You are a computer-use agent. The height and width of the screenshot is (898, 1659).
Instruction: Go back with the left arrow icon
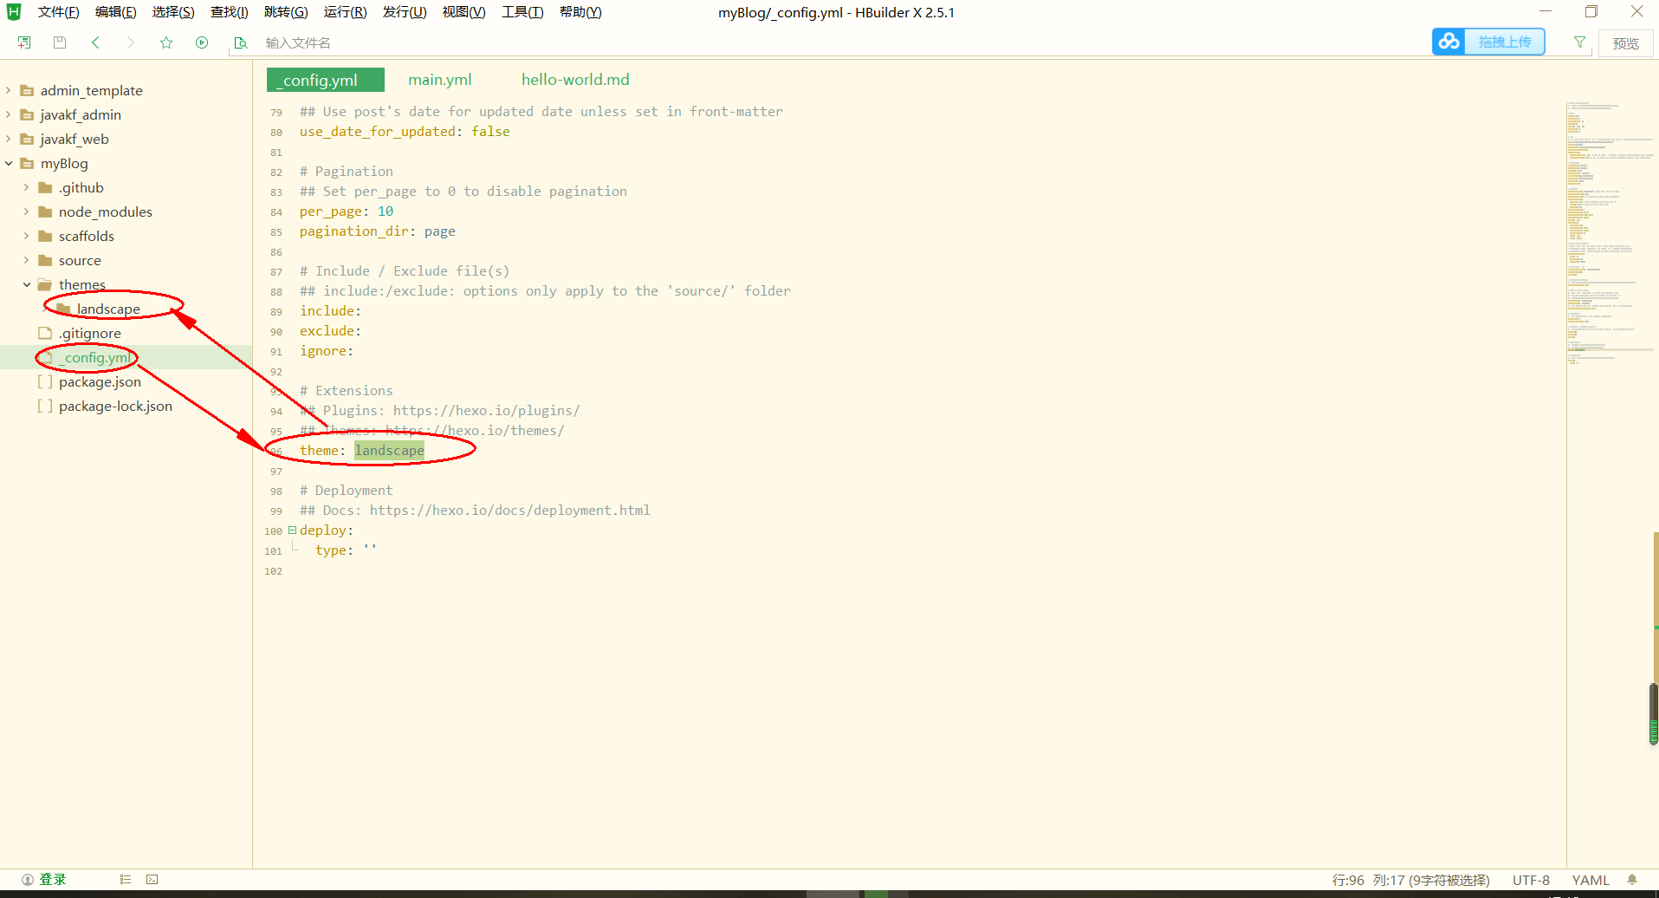95,42
